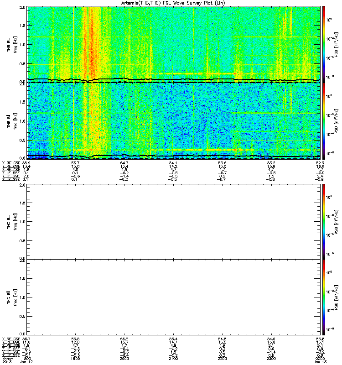Click the THC X_RE_GSE value 53.8

[x=320, y=339]
